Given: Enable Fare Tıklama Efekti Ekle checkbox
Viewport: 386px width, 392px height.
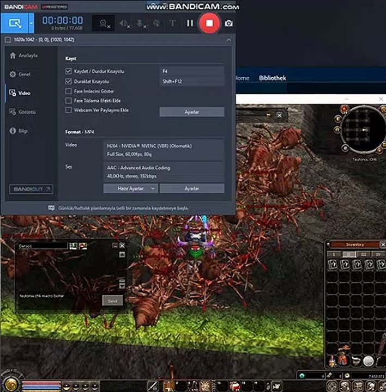Looking at the screenshot, I should tap(68, 101).
